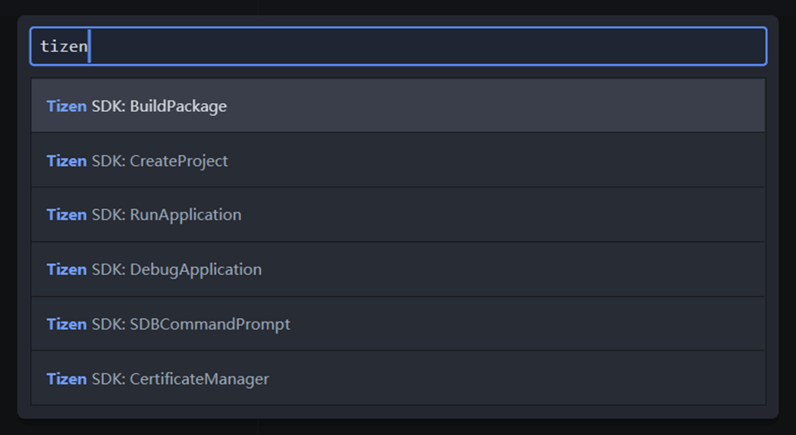Click highlighted Tizen word in SDBCommandPrompt row
Viewport: 796px width, 435px height.
pos(67,324)
